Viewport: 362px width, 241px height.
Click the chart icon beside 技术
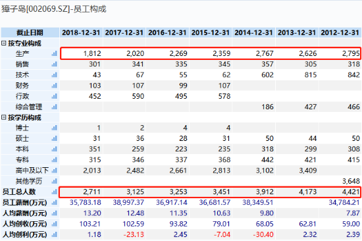point(54,75)
